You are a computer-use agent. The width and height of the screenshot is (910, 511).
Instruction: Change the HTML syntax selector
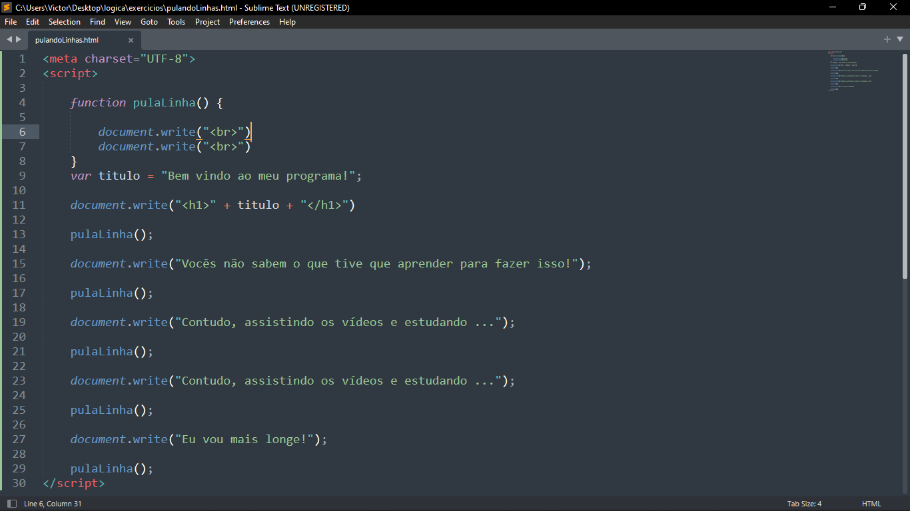coord(871,504)
